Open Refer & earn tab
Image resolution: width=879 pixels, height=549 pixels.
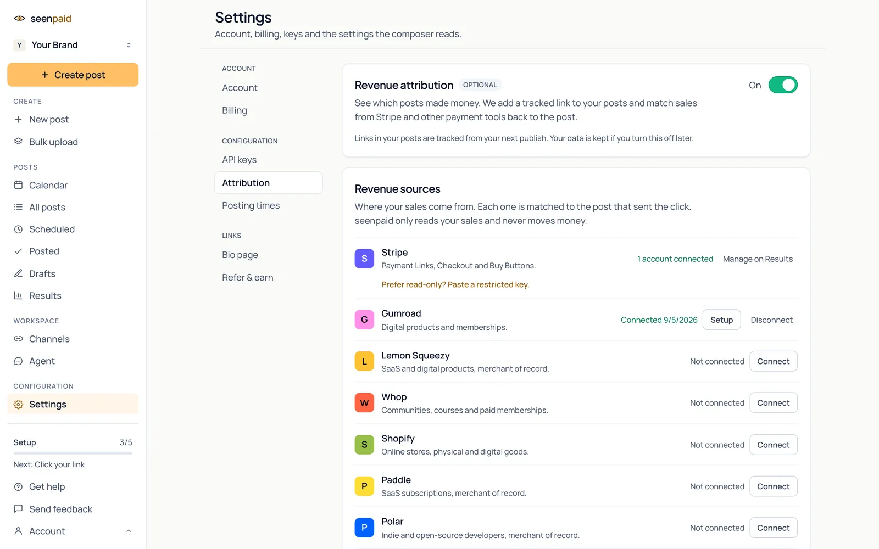tap(247, 277)
